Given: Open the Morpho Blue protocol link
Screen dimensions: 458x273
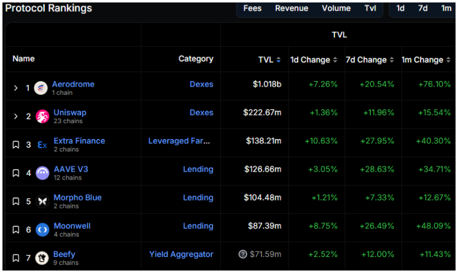Looking at the screenshot, I should point(77,197).
